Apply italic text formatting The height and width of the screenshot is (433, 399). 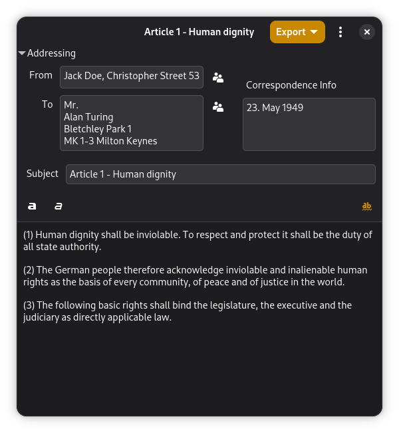(x=59, y=206)
